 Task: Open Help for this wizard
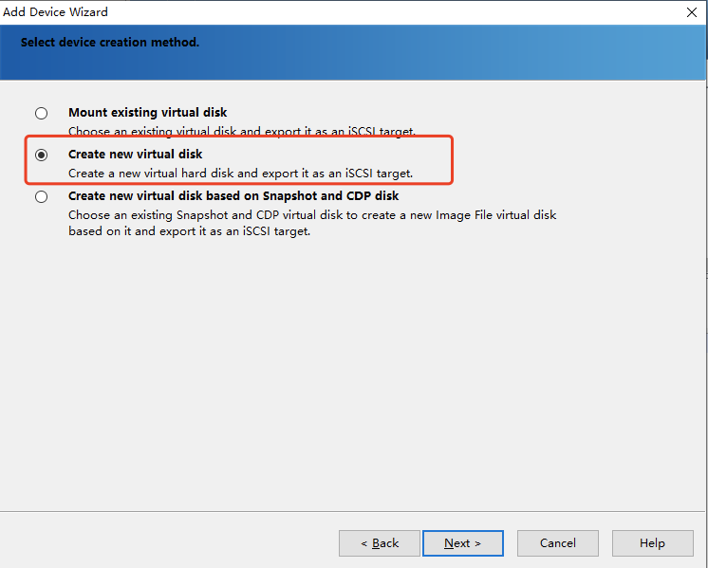652,543
